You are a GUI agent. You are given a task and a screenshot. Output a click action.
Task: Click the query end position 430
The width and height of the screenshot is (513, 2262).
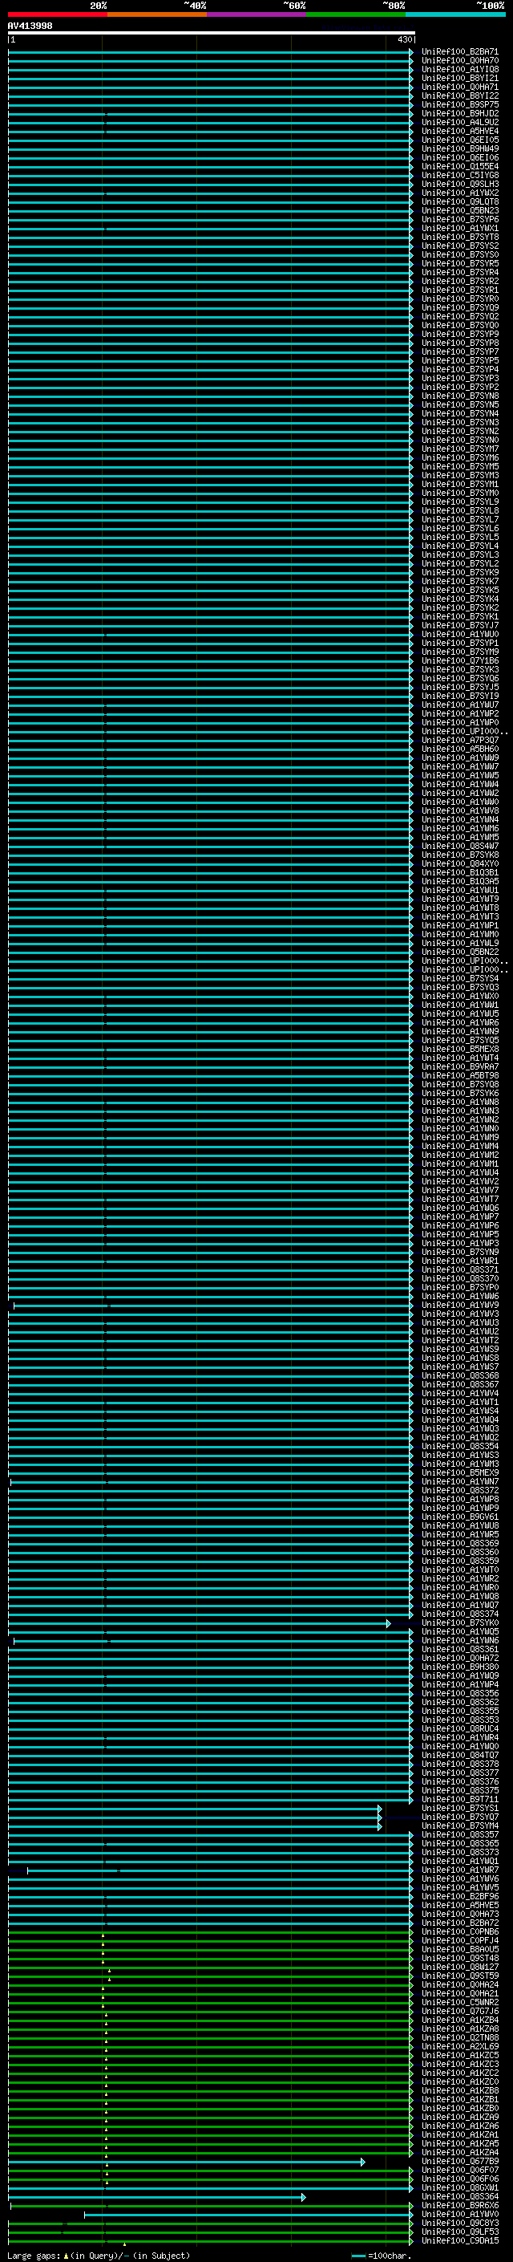tap(404, 39)
